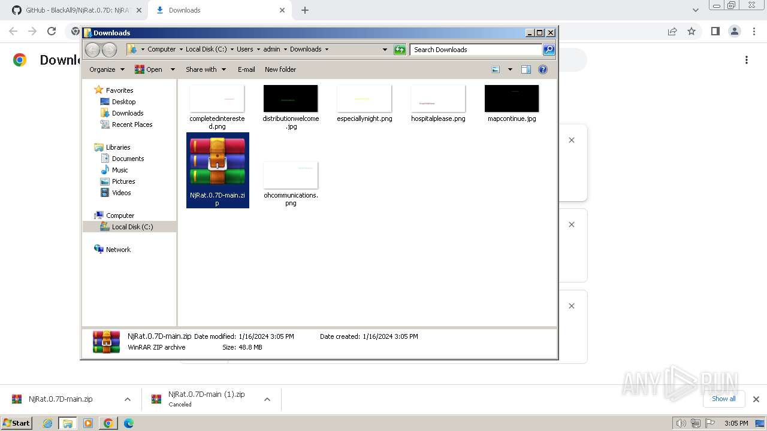Open NjRat.0.7D-main.zip from download shelf
This screenshot has width=767, height=431.
click(60, 399)
